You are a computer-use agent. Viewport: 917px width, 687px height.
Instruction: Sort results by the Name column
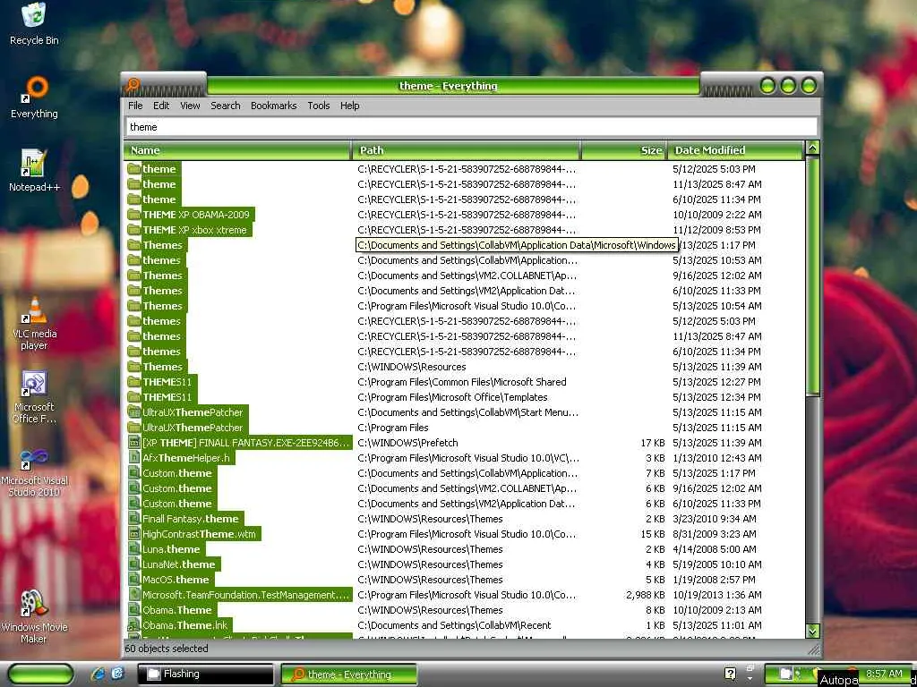pyautogui.click(x=237, y=150)
